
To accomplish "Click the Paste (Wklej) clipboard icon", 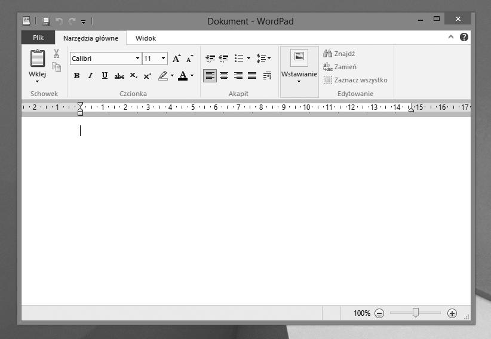I will [x=38, y=58].
